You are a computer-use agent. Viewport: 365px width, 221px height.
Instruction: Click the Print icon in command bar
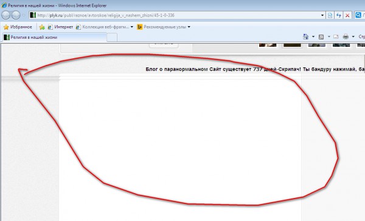pos(346,36)
